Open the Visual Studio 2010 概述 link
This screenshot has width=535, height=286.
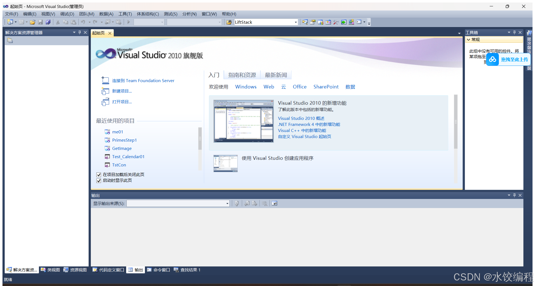tap(301, 118)
